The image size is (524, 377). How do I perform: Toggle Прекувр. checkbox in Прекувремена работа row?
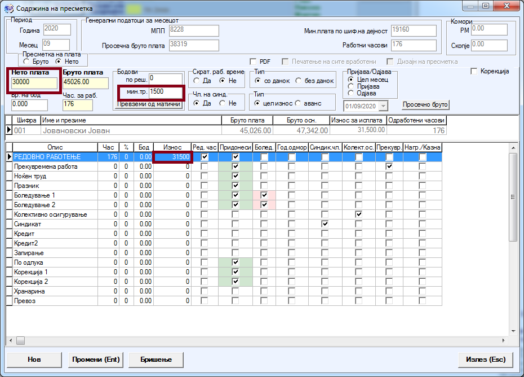coord(389,166)
